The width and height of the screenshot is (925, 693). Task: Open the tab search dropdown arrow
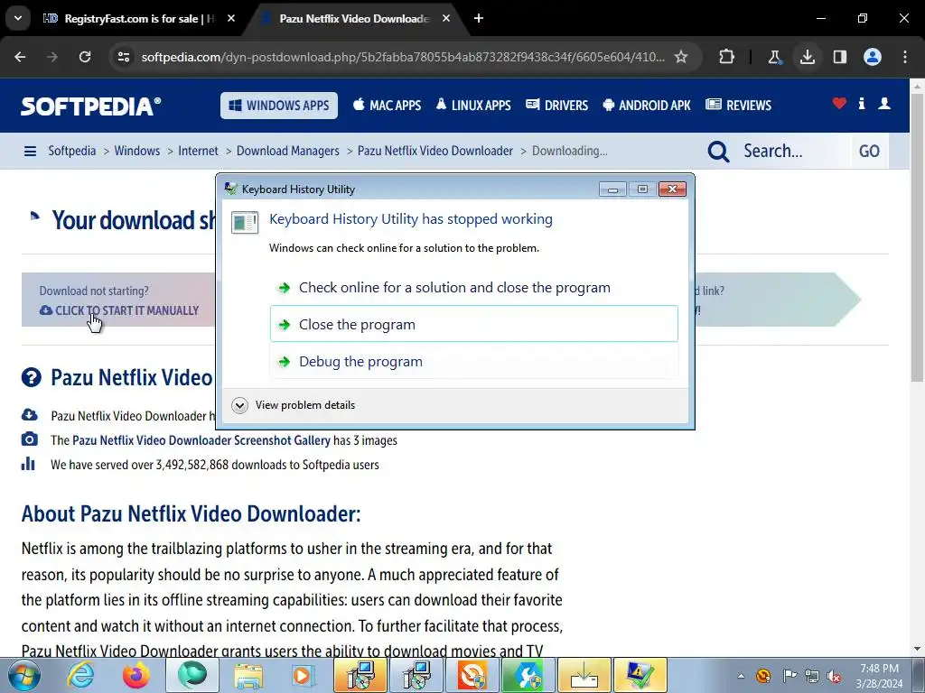click(18, 18)
